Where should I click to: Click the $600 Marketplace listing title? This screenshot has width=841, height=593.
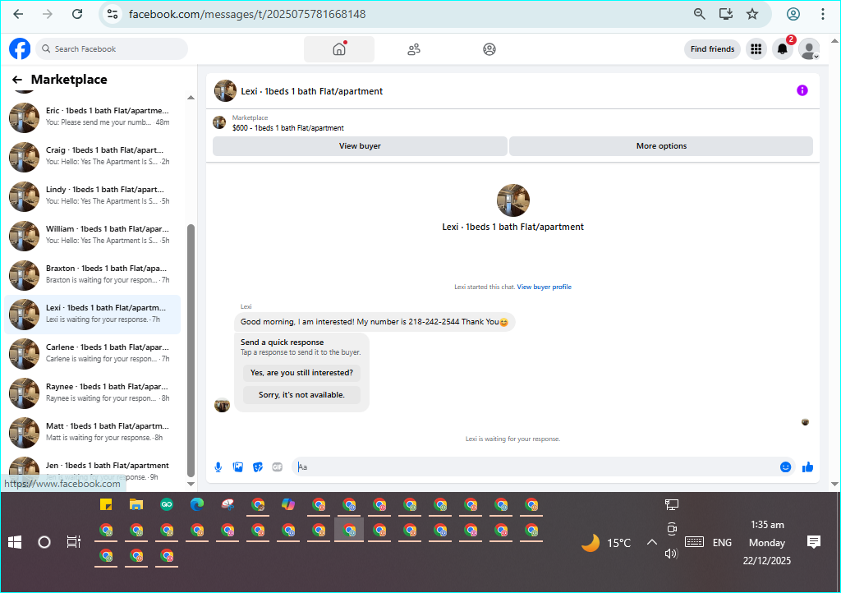point(288,128)
